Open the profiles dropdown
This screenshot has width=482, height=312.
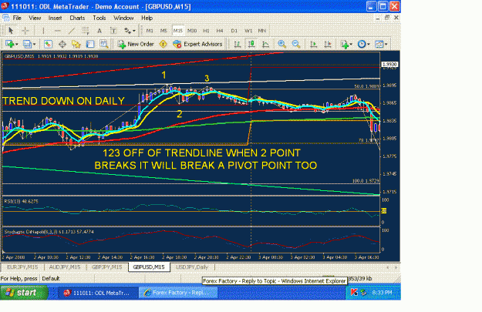[x=29, y=44]
